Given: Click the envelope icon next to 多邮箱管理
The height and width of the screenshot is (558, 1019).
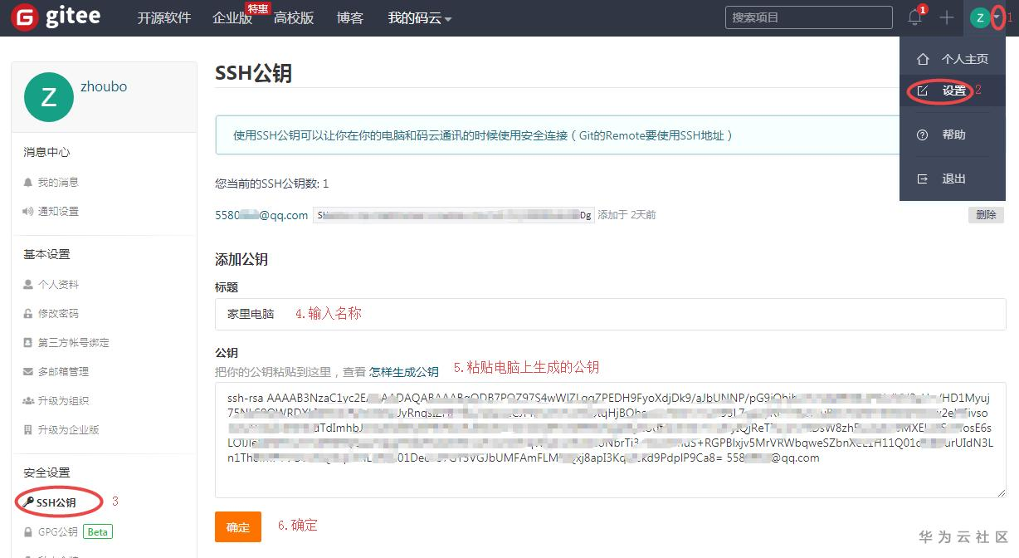Looking at the screenshot, I should 28,371.
